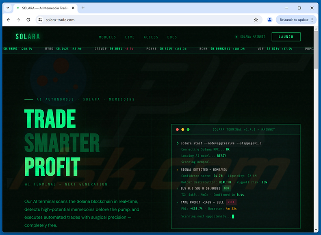
Task: Click the red dot in terminal window header
Action: pyautogui.click(x=177, y=129)
